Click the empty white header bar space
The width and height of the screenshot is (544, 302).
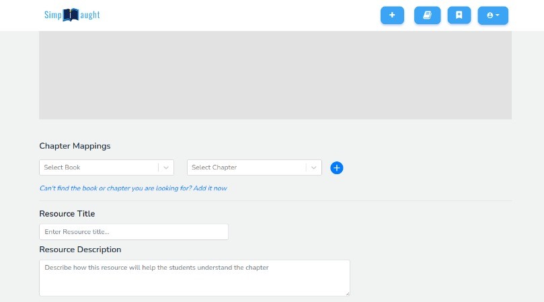click(x=239, y=15)
